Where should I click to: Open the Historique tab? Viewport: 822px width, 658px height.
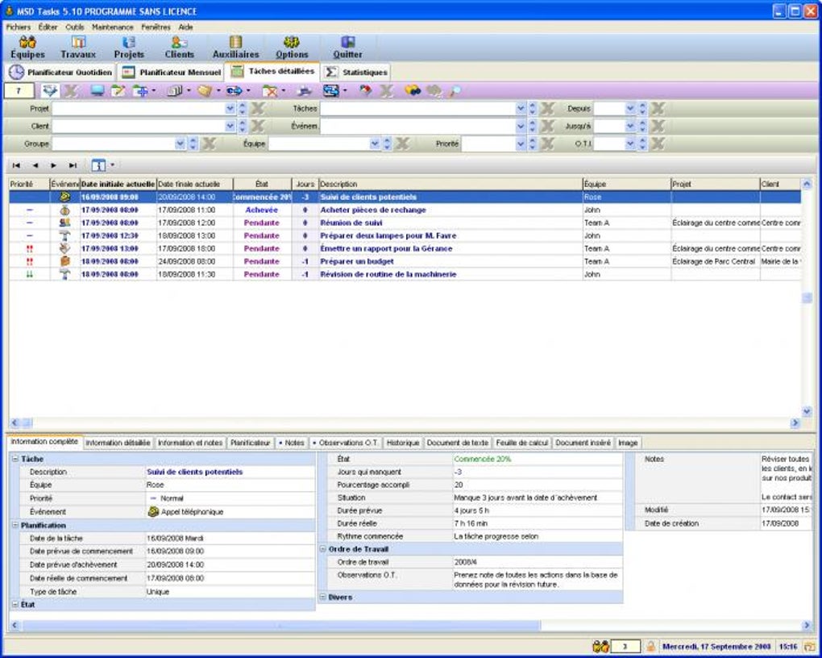(x=402, y=443)
